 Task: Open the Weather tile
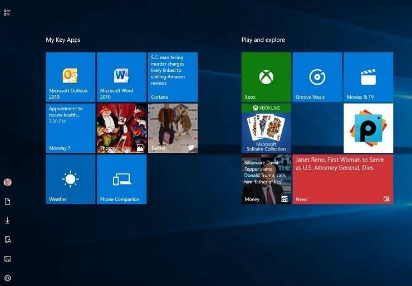[x=70, y=180]
